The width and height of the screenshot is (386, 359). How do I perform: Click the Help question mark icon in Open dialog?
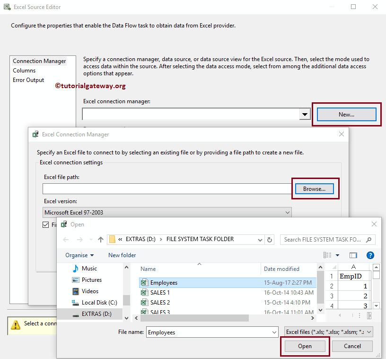pos(370,255)
